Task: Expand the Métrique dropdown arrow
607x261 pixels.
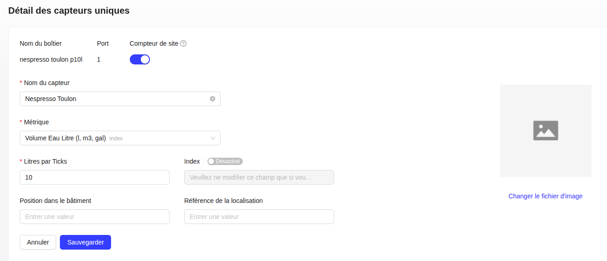Action: (213, 138)
